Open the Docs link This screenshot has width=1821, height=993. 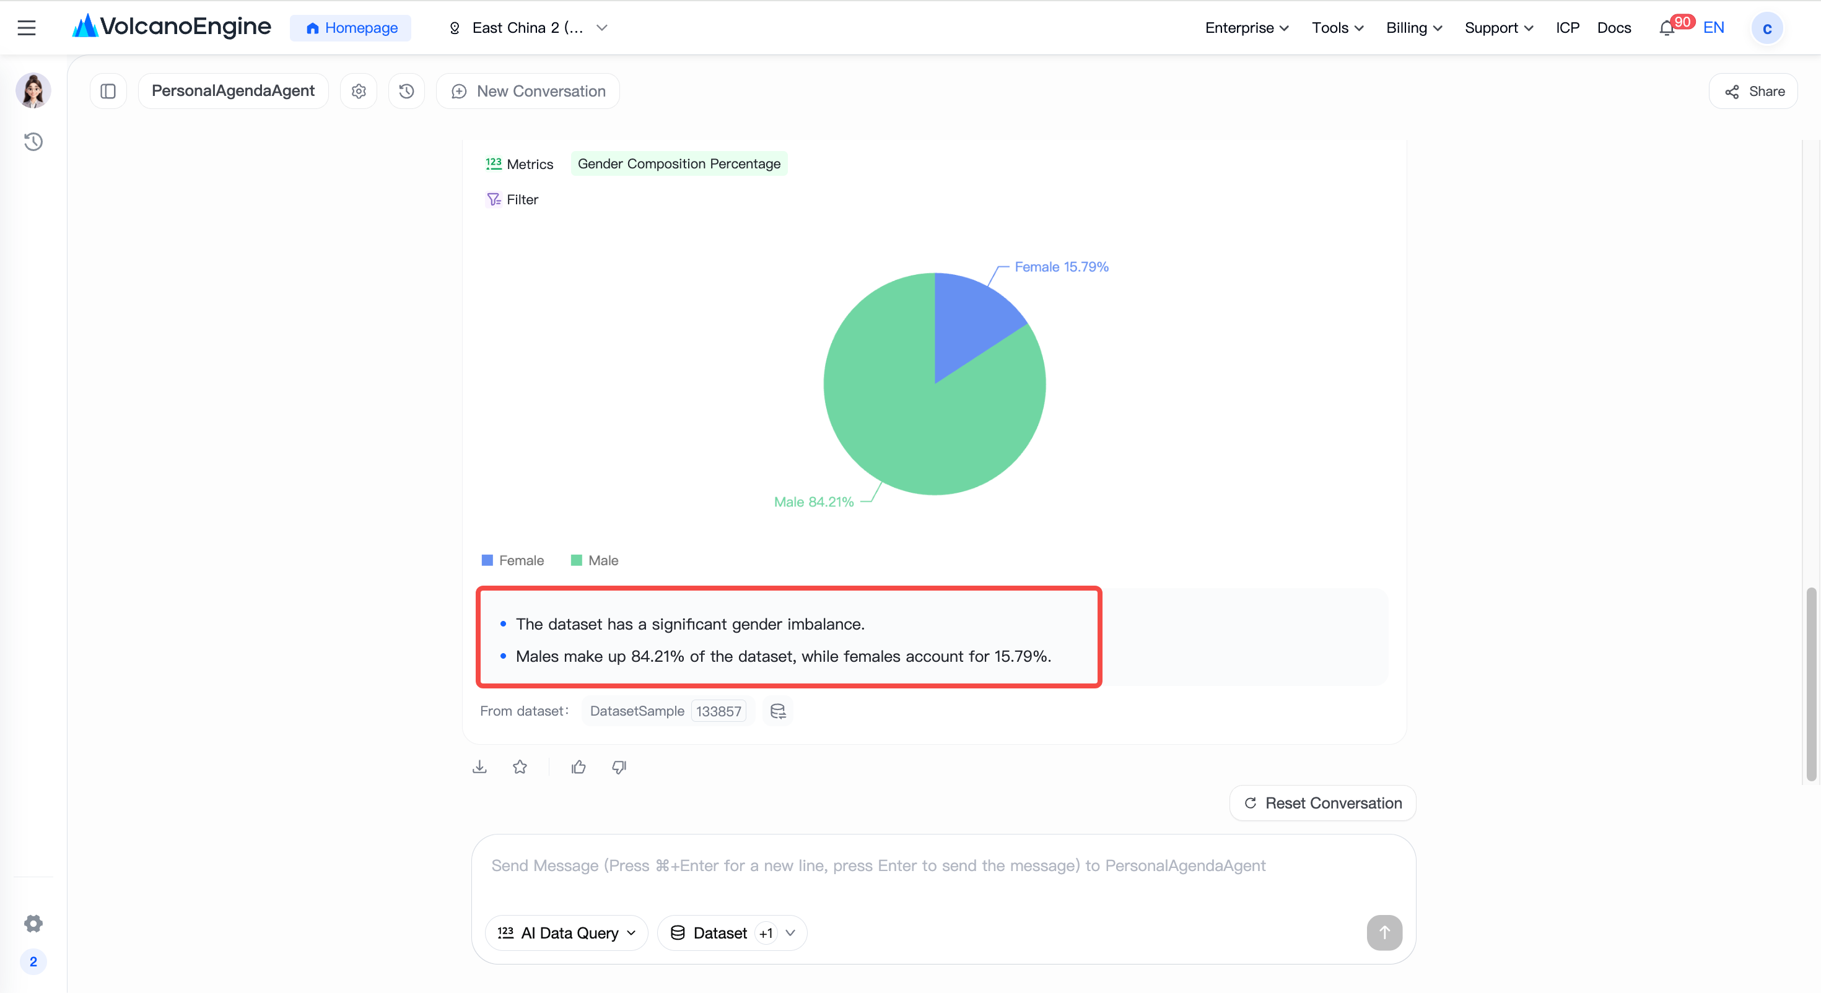[1614, 28]
